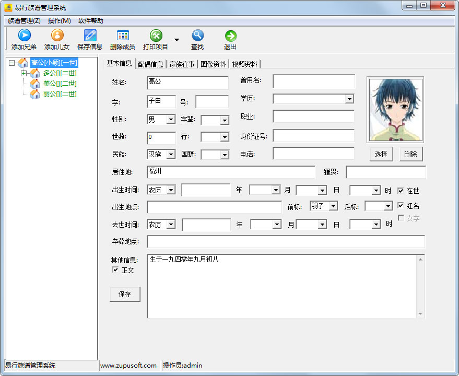The image size is (459, 376).
Task: Click the 添加兄弟 toolbar icon
Action: (25, 35)
